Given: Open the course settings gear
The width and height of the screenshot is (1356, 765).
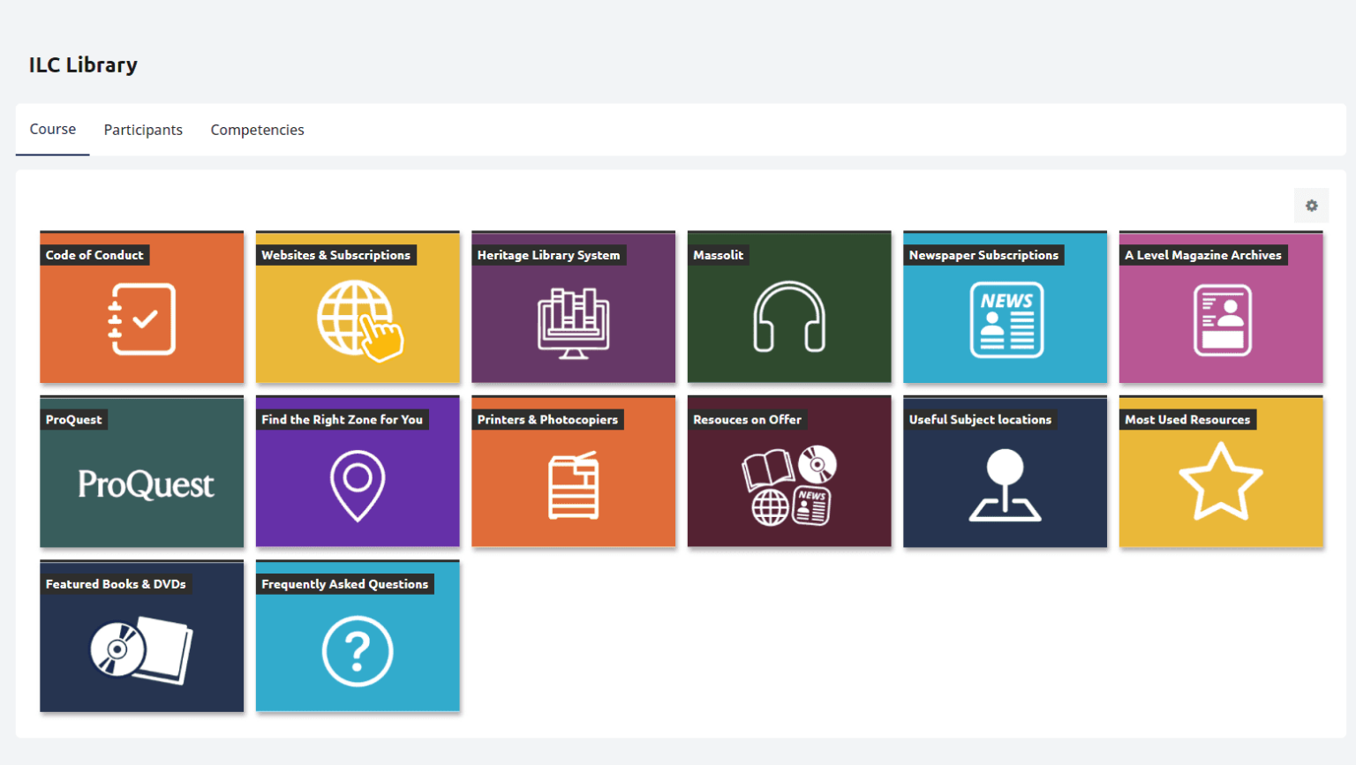Looking at the screenshot, I should pos(1311,205).
